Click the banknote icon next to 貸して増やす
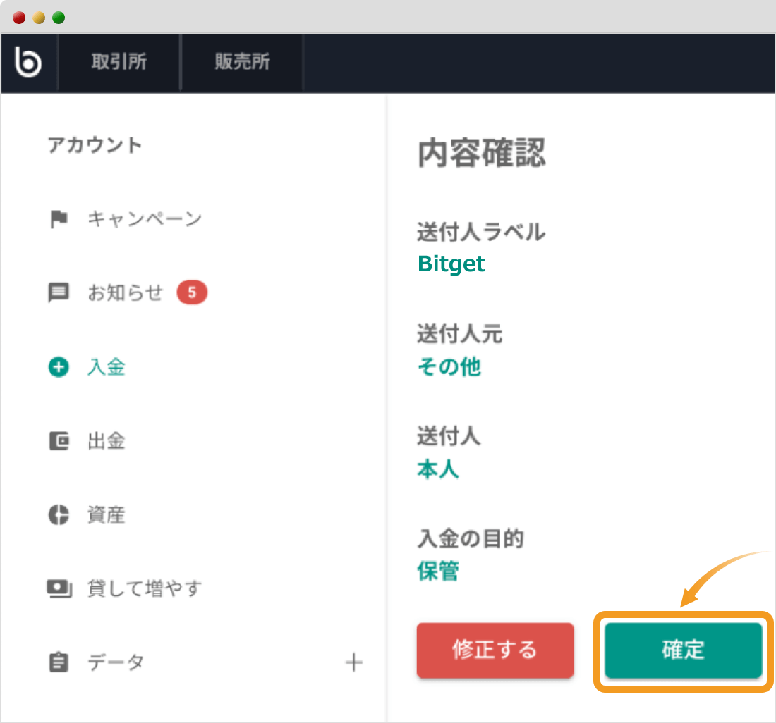This screenshot has height=723, width=776. coord(59,589)
